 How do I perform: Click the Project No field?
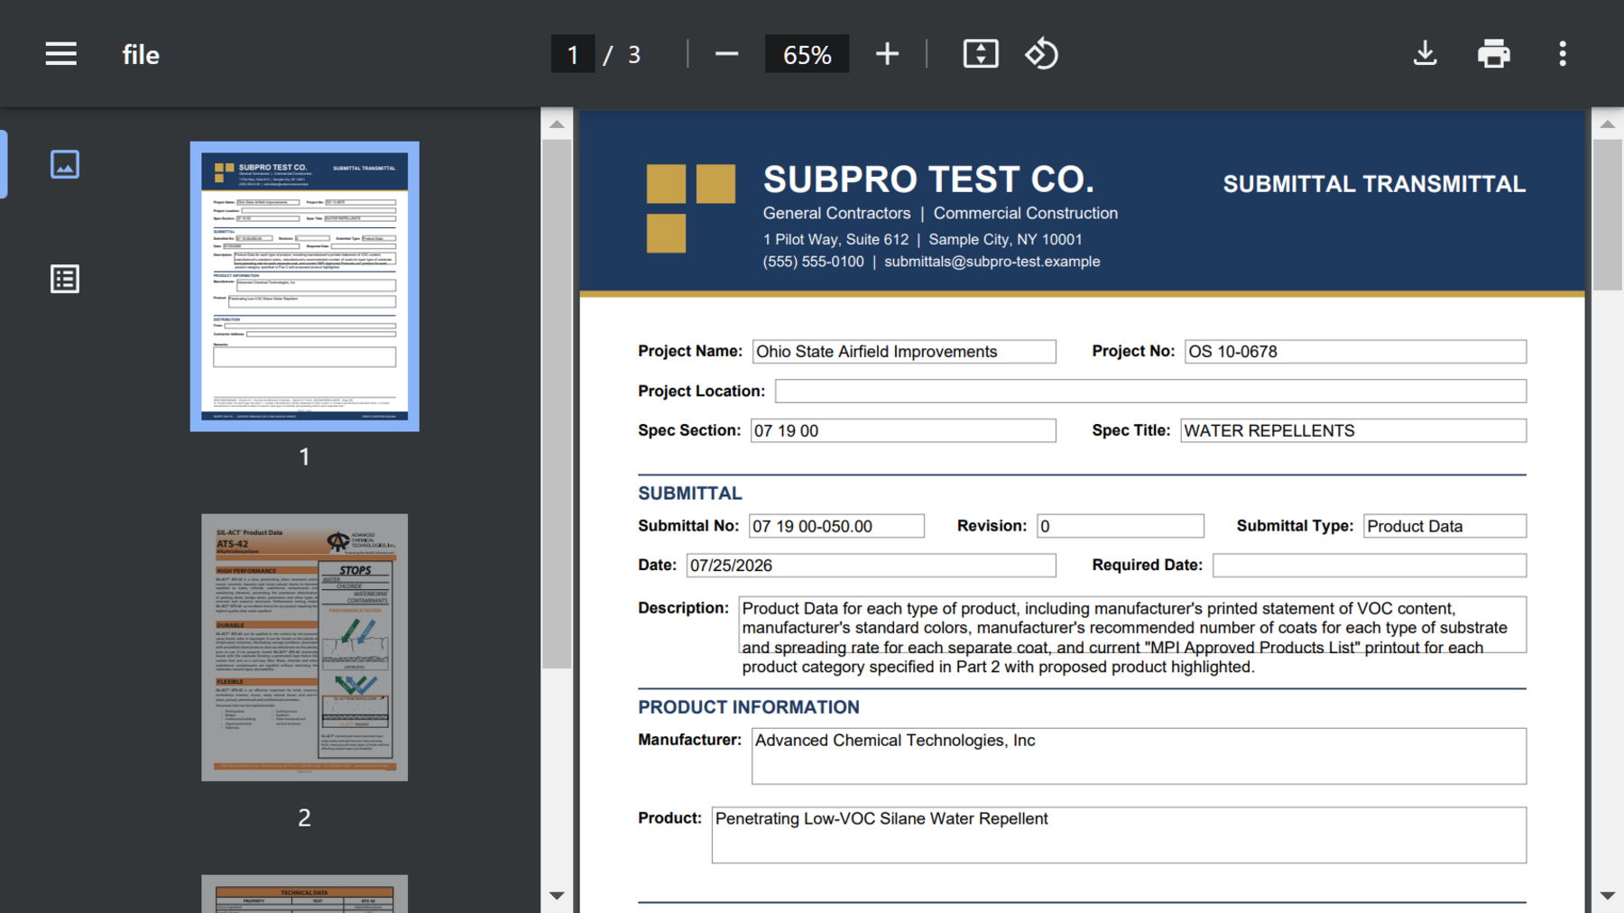[x=1355, y=352]
